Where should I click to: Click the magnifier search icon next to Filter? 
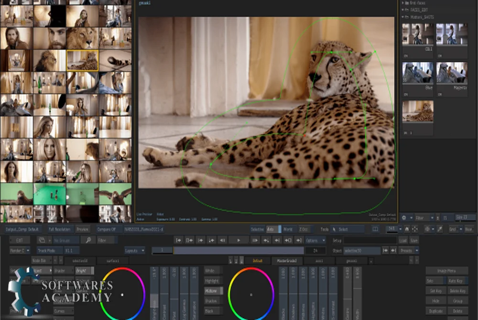pos(88,240)
